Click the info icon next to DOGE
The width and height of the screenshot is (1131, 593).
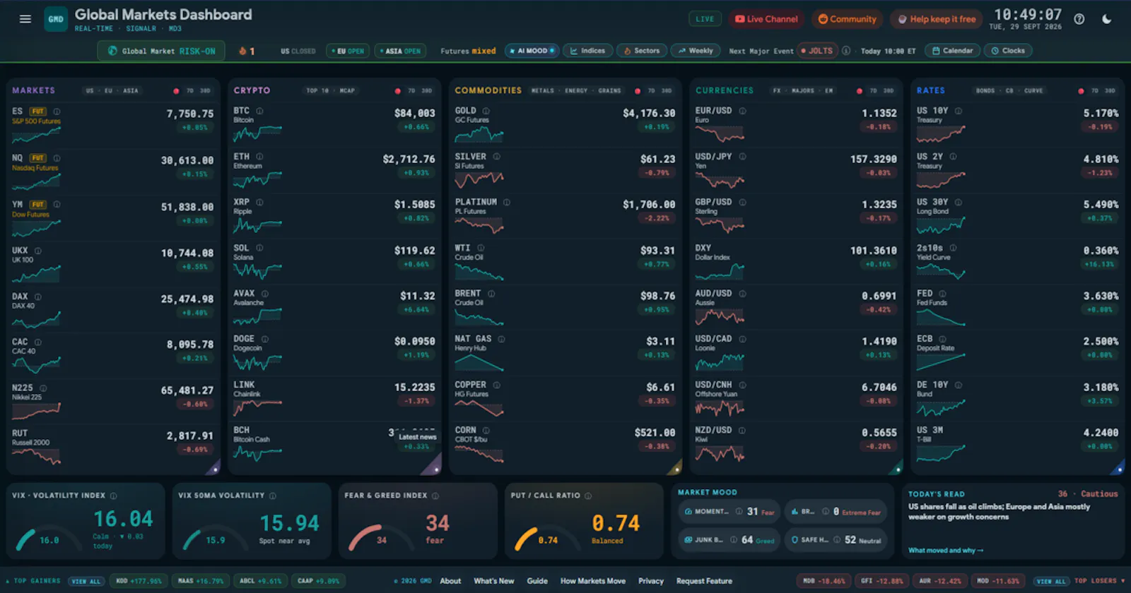265,340
